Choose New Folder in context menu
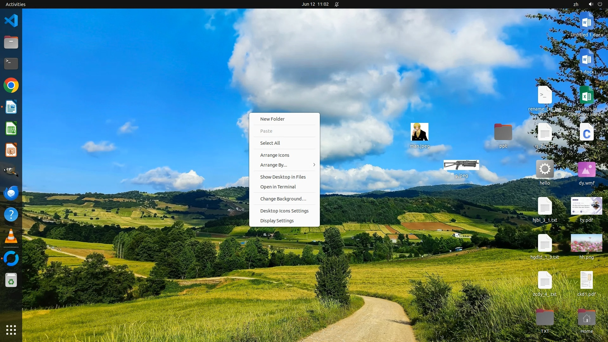The height and width of the screenshot is (342, 608). click(x=272, y=119)
